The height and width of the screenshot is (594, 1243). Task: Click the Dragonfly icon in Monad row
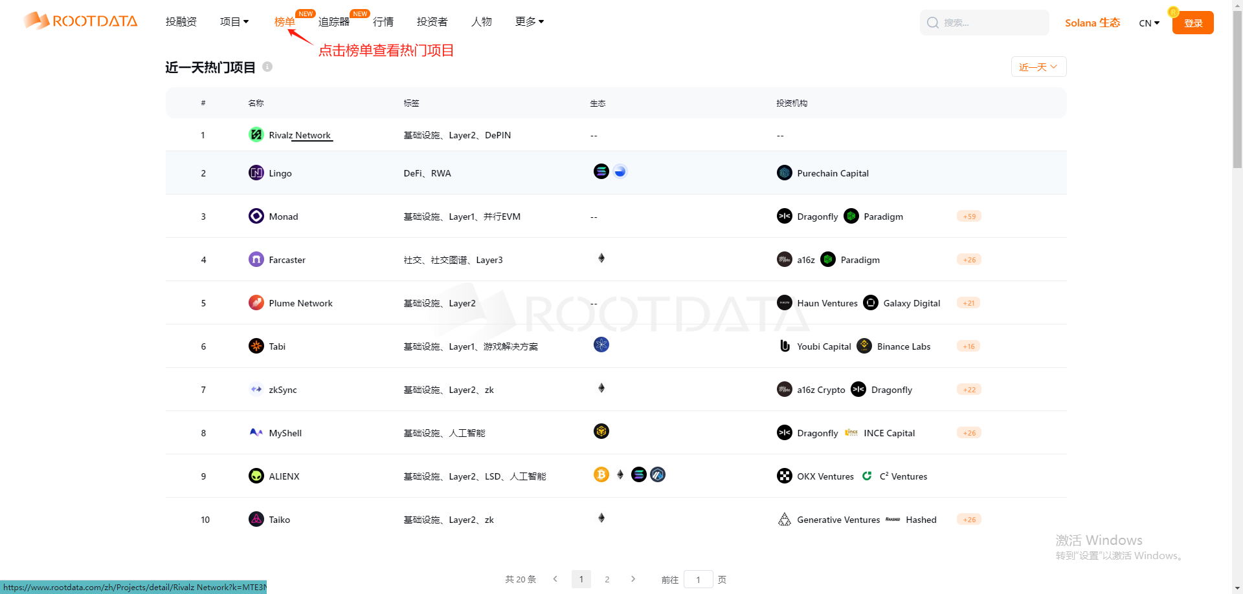tap(785, 216)
